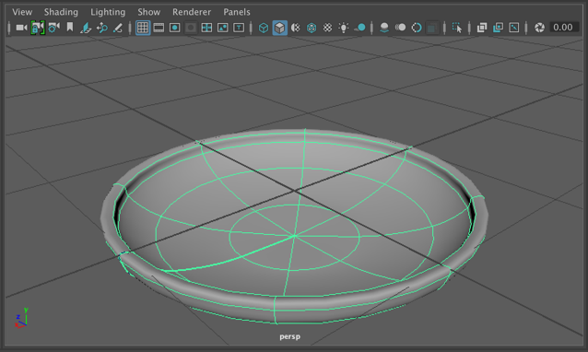
Task: Switch to Wireframe display cube icon
Action: click(x=264, y=28)
